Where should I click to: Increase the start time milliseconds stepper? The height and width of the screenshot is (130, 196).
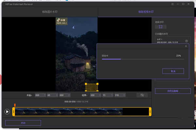point(69,94)
